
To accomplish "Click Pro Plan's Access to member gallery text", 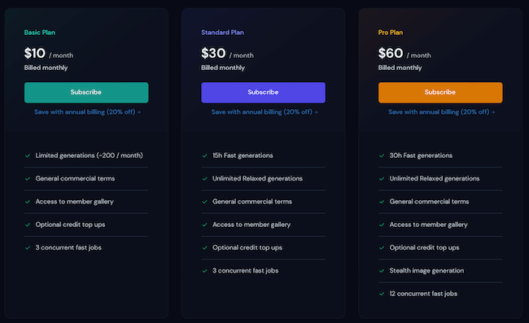I will 428,225.
